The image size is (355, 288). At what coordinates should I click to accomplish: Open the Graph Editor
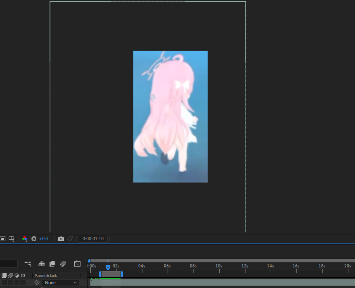click(x=77, y=264)
